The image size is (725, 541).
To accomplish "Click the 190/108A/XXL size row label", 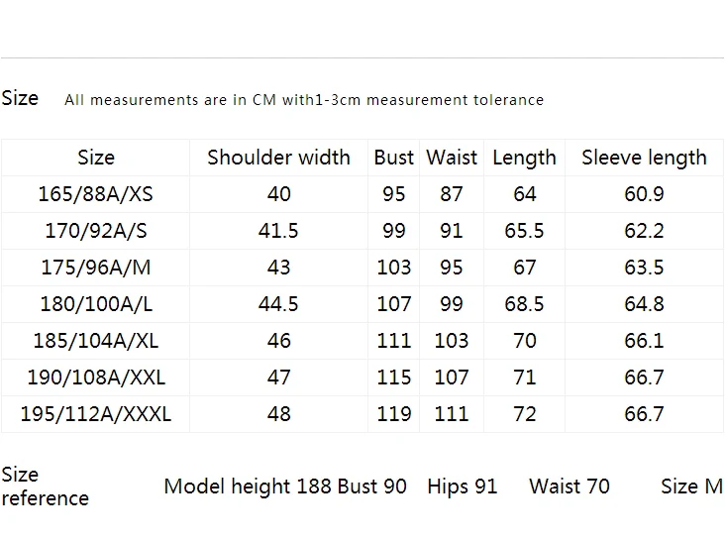I will tap(95, 378).
